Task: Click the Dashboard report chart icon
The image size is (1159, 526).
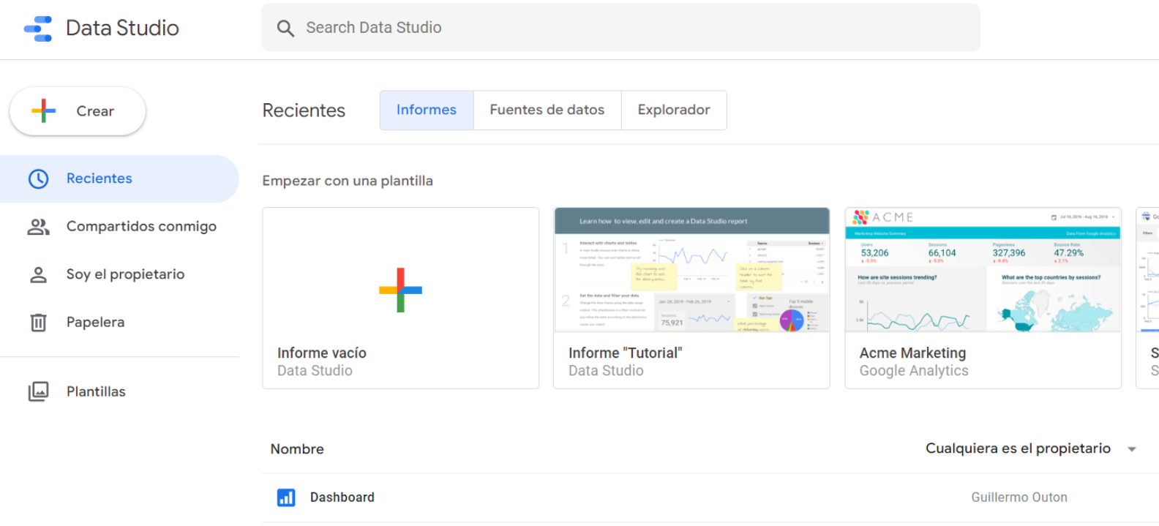Action: 286,497
